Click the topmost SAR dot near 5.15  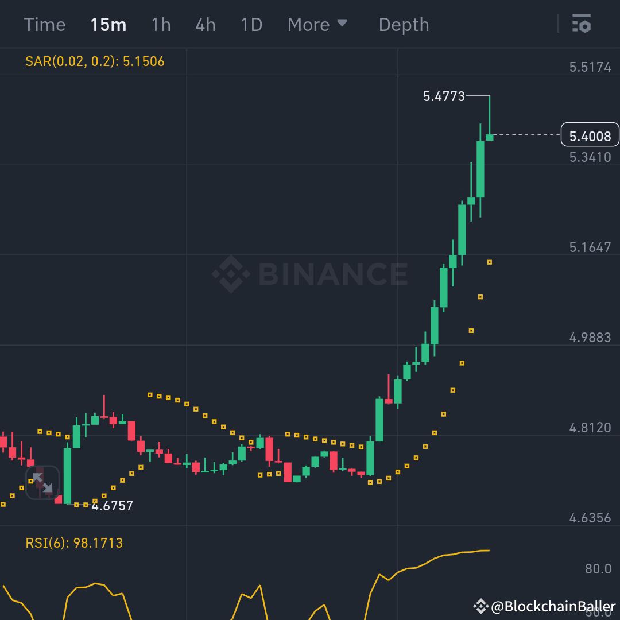tap(490, 262)
